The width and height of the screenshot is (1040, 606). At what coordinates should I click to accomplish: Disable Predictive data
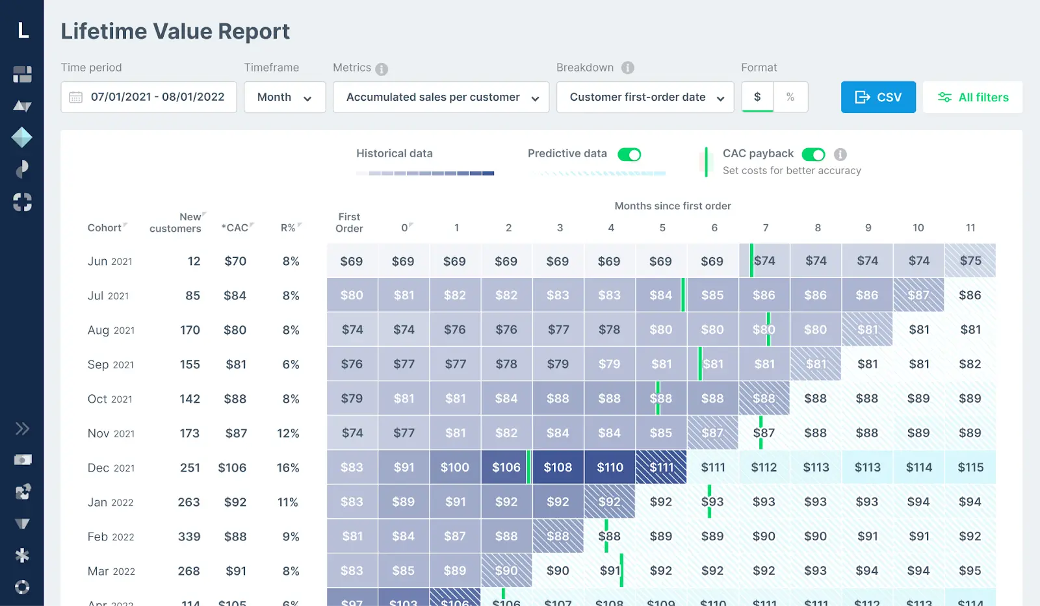[x=629, y=155]
